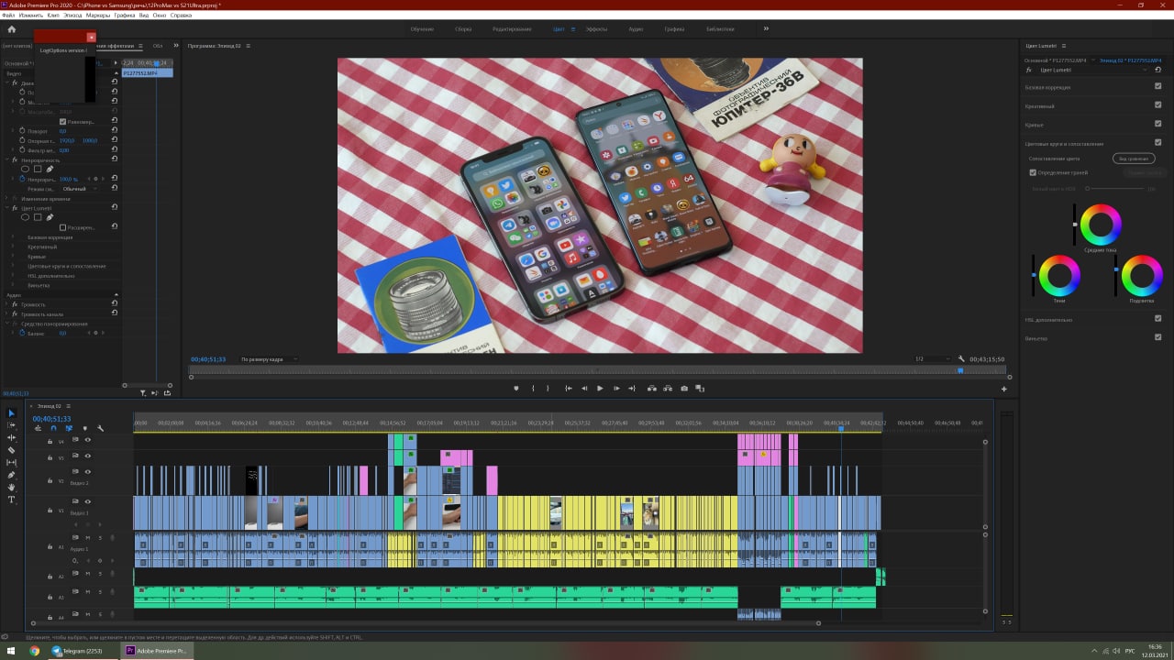Expand Громкость audio effect

coord(8,304)
